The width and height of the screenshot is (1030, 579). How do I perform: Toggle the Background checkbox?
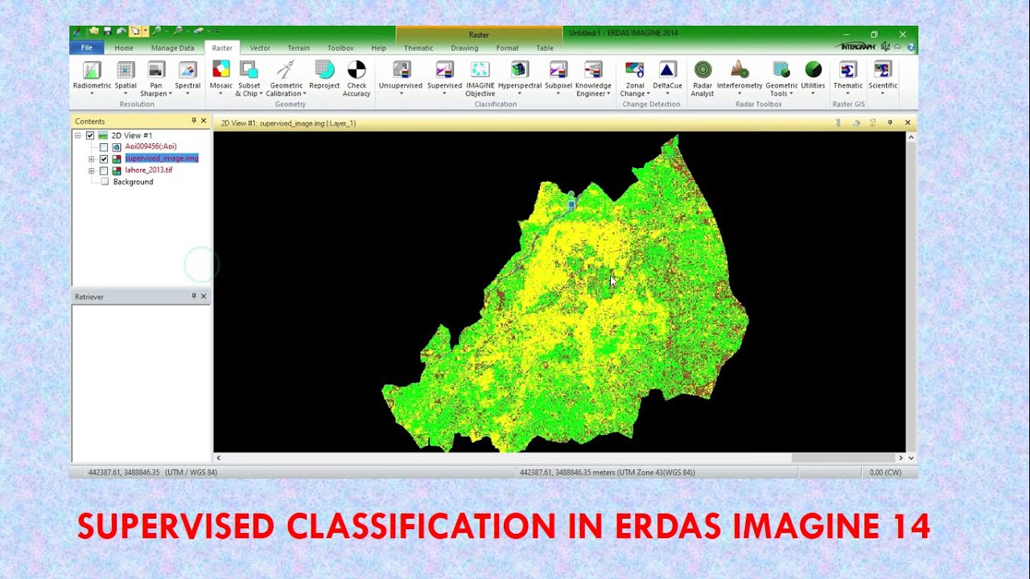[x=105, y=182]
